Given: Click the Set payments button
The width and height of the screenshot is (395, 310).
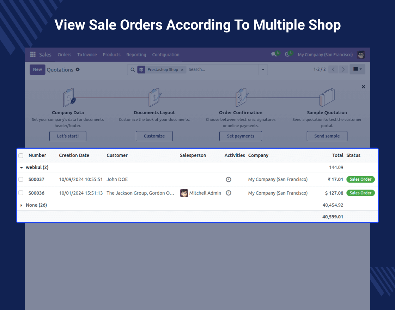Looking at the screenshot, I should (x=241, y=136).
